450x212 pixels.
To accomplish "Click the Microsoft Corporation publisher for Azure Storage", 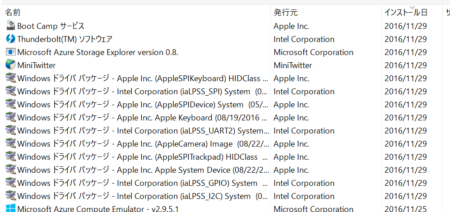I will coord(313,52).
